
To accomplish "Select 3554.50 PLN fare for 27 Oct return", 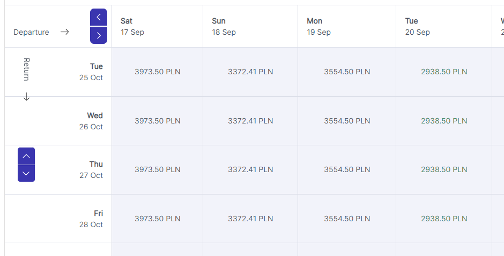I will click(x=347, y=169).
